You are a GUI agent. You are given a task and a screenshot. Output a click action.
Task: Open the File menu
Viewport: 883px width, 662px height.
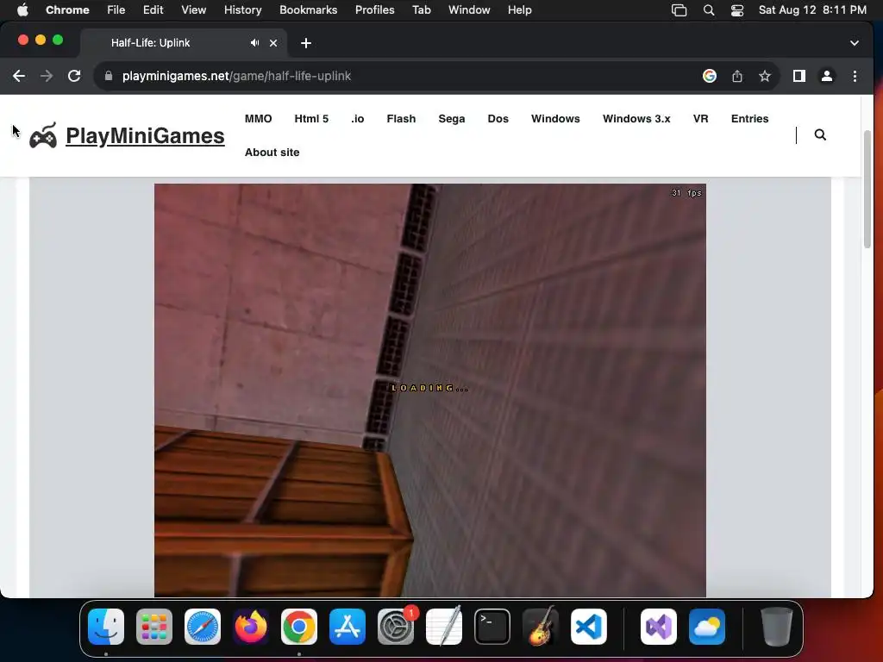[116, 10]
